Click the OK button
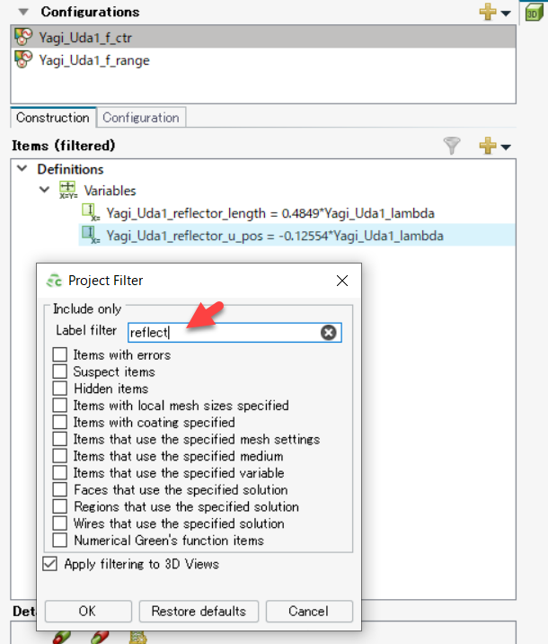Screen dimensions: 548x644 (x=88, y=611)
